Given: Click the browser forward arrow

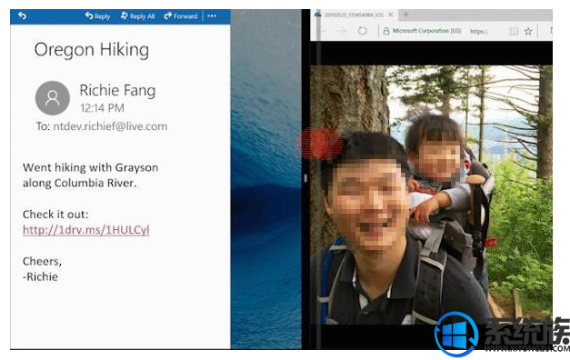Looking at the screenshot, I should tap(341, 31).
